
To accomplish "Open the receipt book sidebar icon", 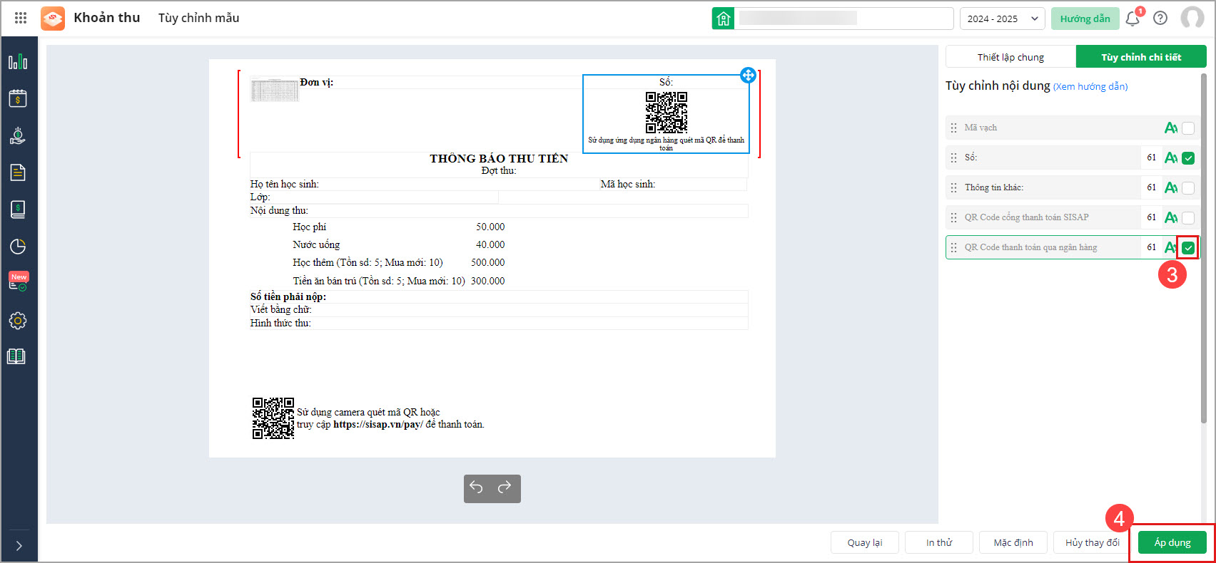I will point(18,210).
